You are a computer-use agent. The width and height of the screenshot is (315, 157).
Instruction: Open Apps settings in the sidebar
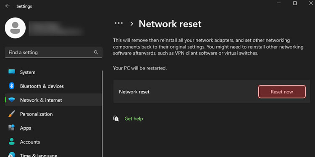[53, 128]
